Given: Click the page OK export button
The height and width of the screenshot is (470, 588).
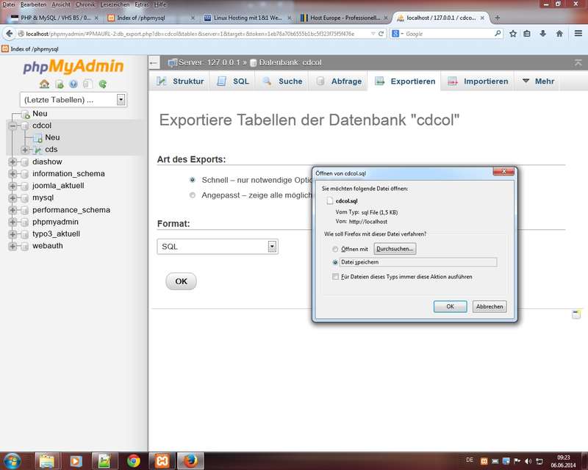Looking at the screenshot, I should pyautogui.click(x=181, y=281).
